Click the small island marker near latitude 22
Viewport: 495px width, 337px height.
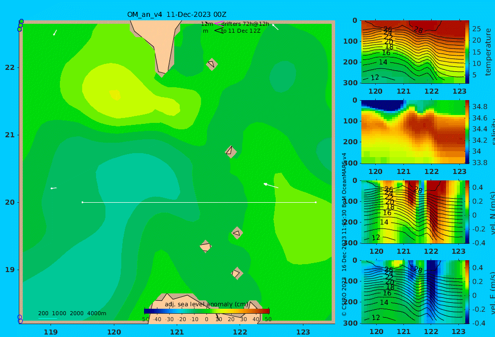[x=212, y=64]
